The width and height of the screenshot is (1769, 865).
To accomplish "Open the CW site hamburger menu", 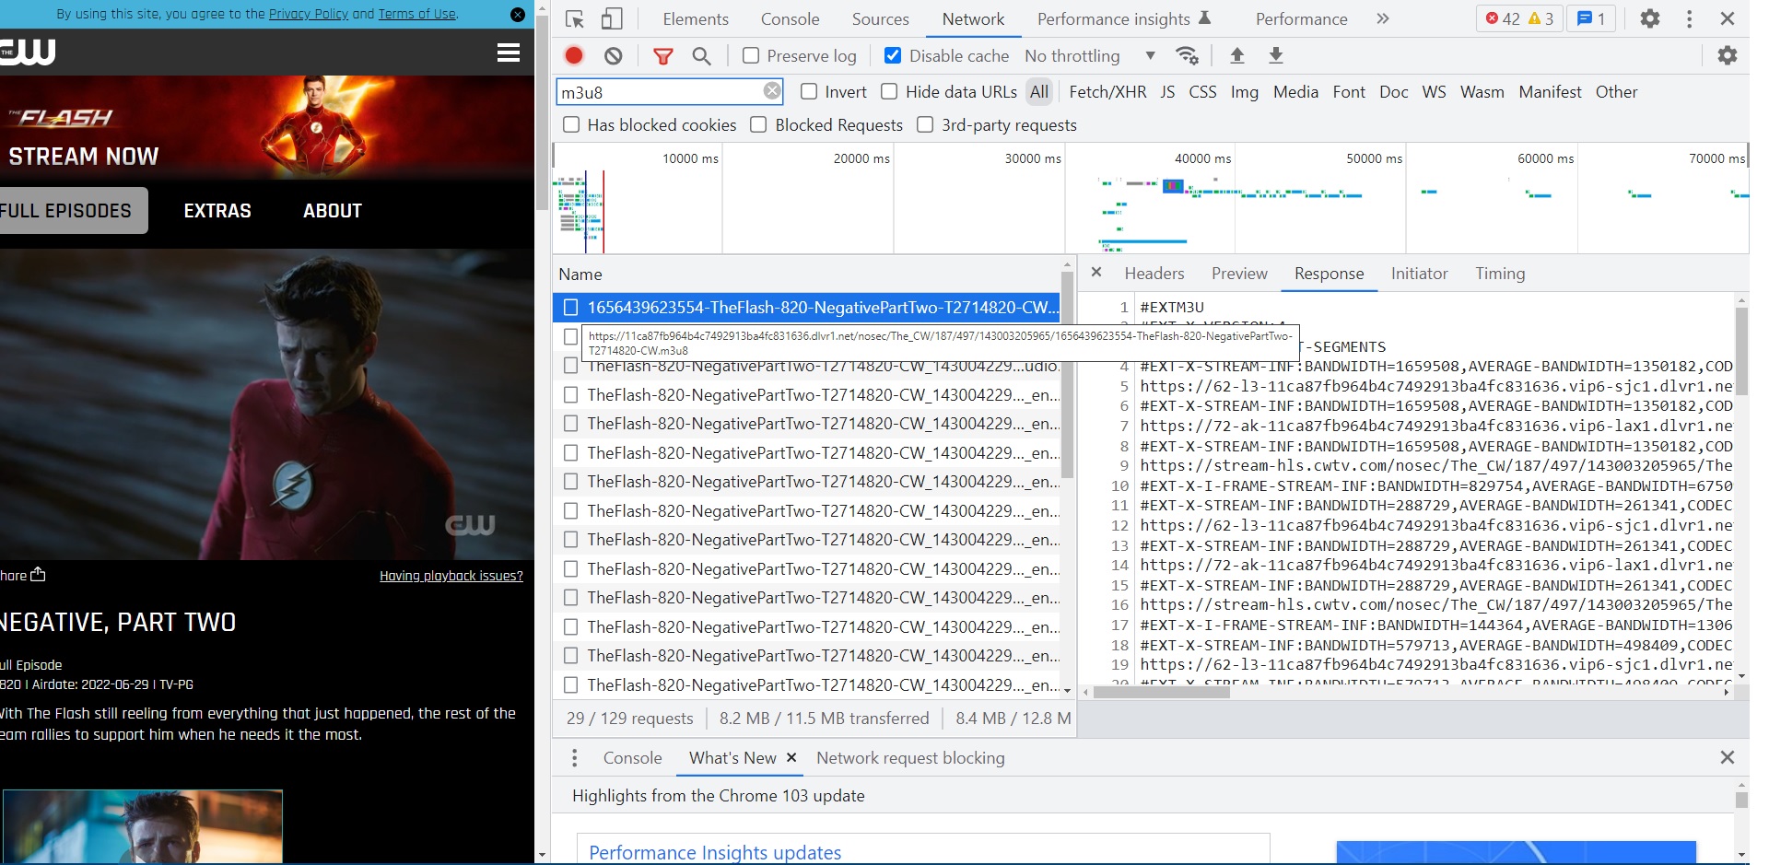I will [509, 53].
